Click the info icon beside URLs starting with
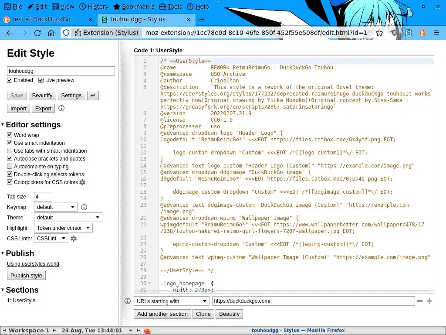The width and height of the screenshot is (446, 335). pyautogui.click(x=128, y=301)
